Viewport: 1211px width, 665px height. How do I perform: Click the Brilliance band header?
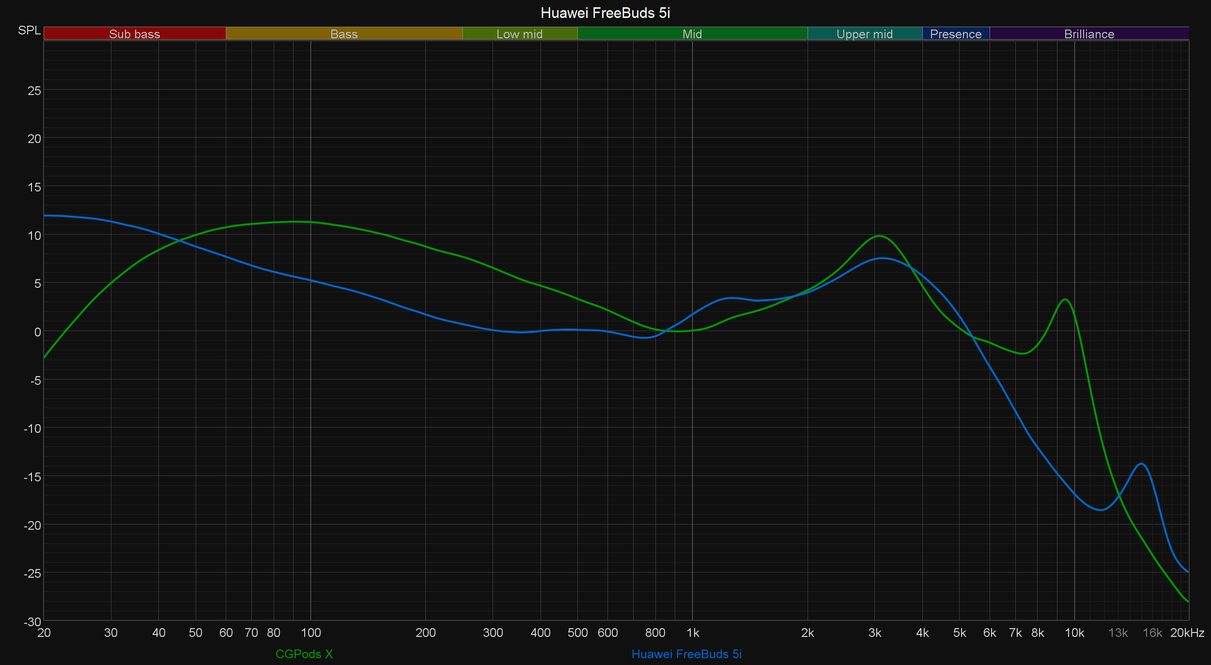click(1089, 33)
